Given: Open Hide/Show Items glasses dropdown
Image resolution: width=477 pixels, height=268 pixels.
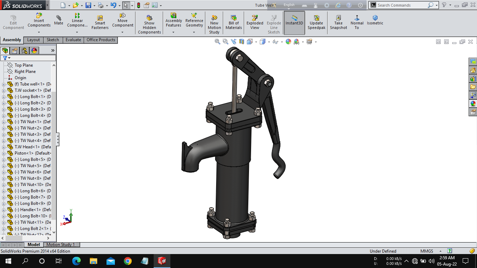Looking at the screenshot, I should click(x=282, y=42).
